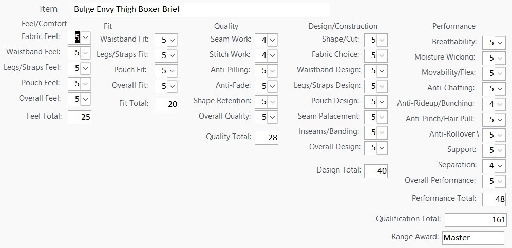512x248 pixels.
Task: Expand the Fabric Feel dropdown
Action: [x=86, y=37]
